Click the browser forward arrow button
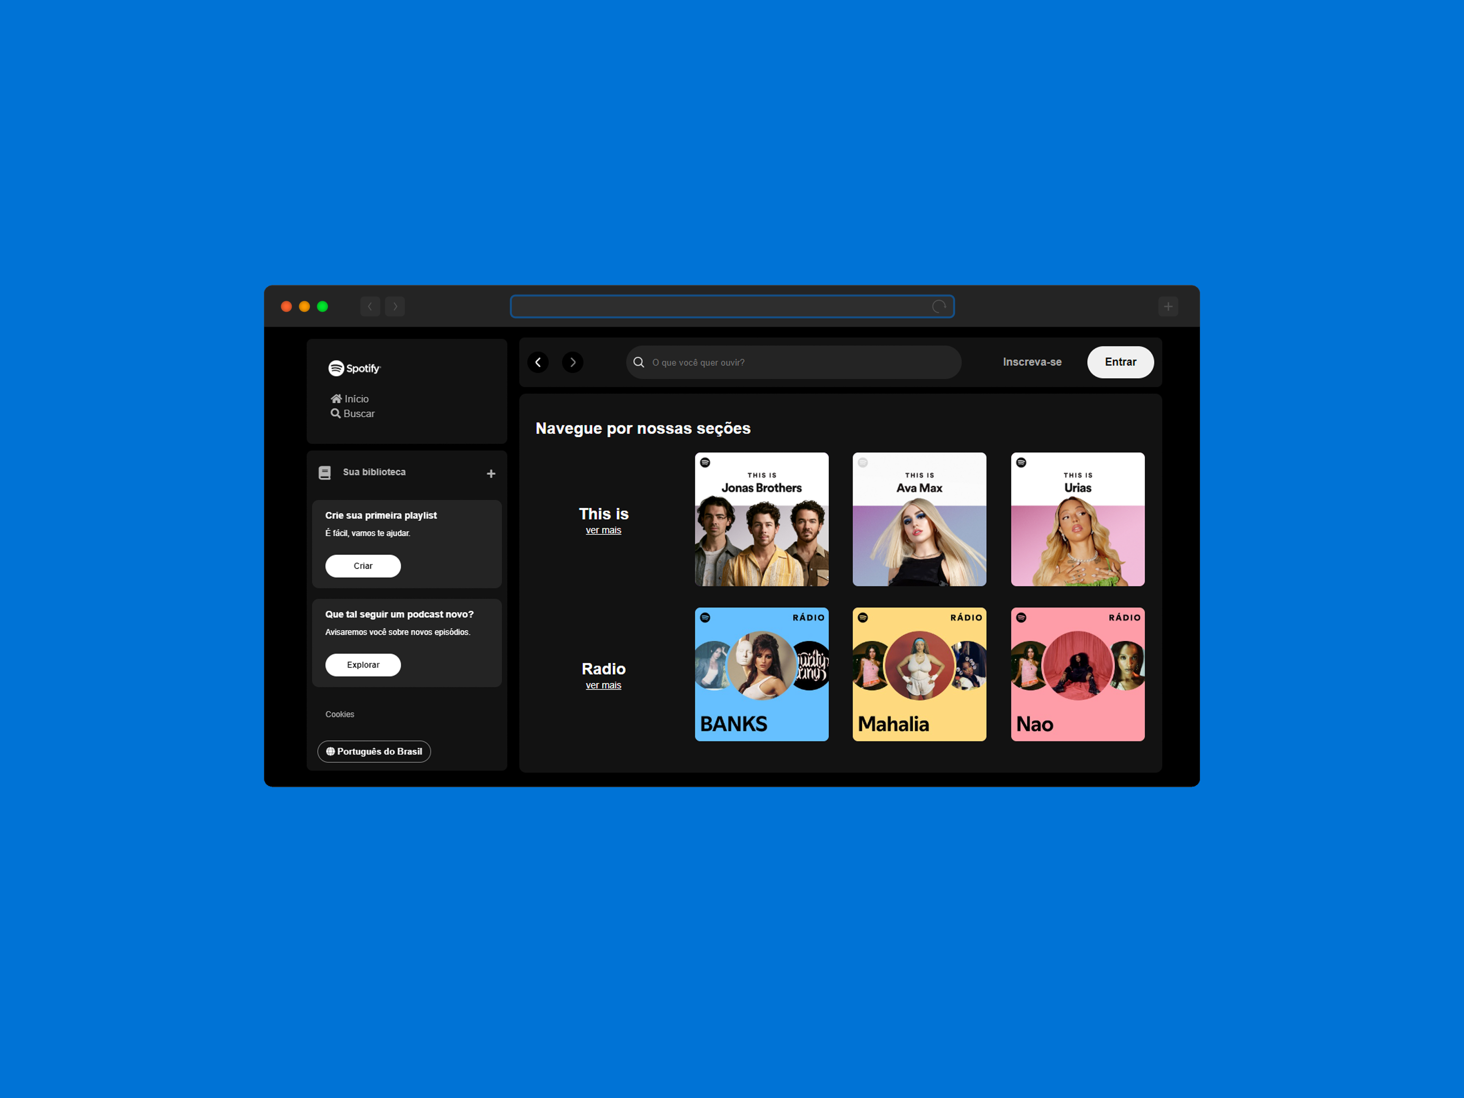The height and width of the screenshot is (1098, 1464). (395, 306)
